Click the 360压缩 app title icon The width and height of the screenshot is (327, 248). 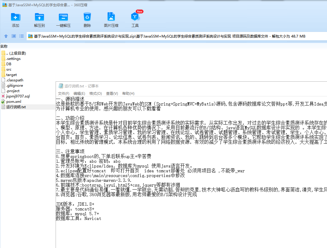[x=4, y=5]
